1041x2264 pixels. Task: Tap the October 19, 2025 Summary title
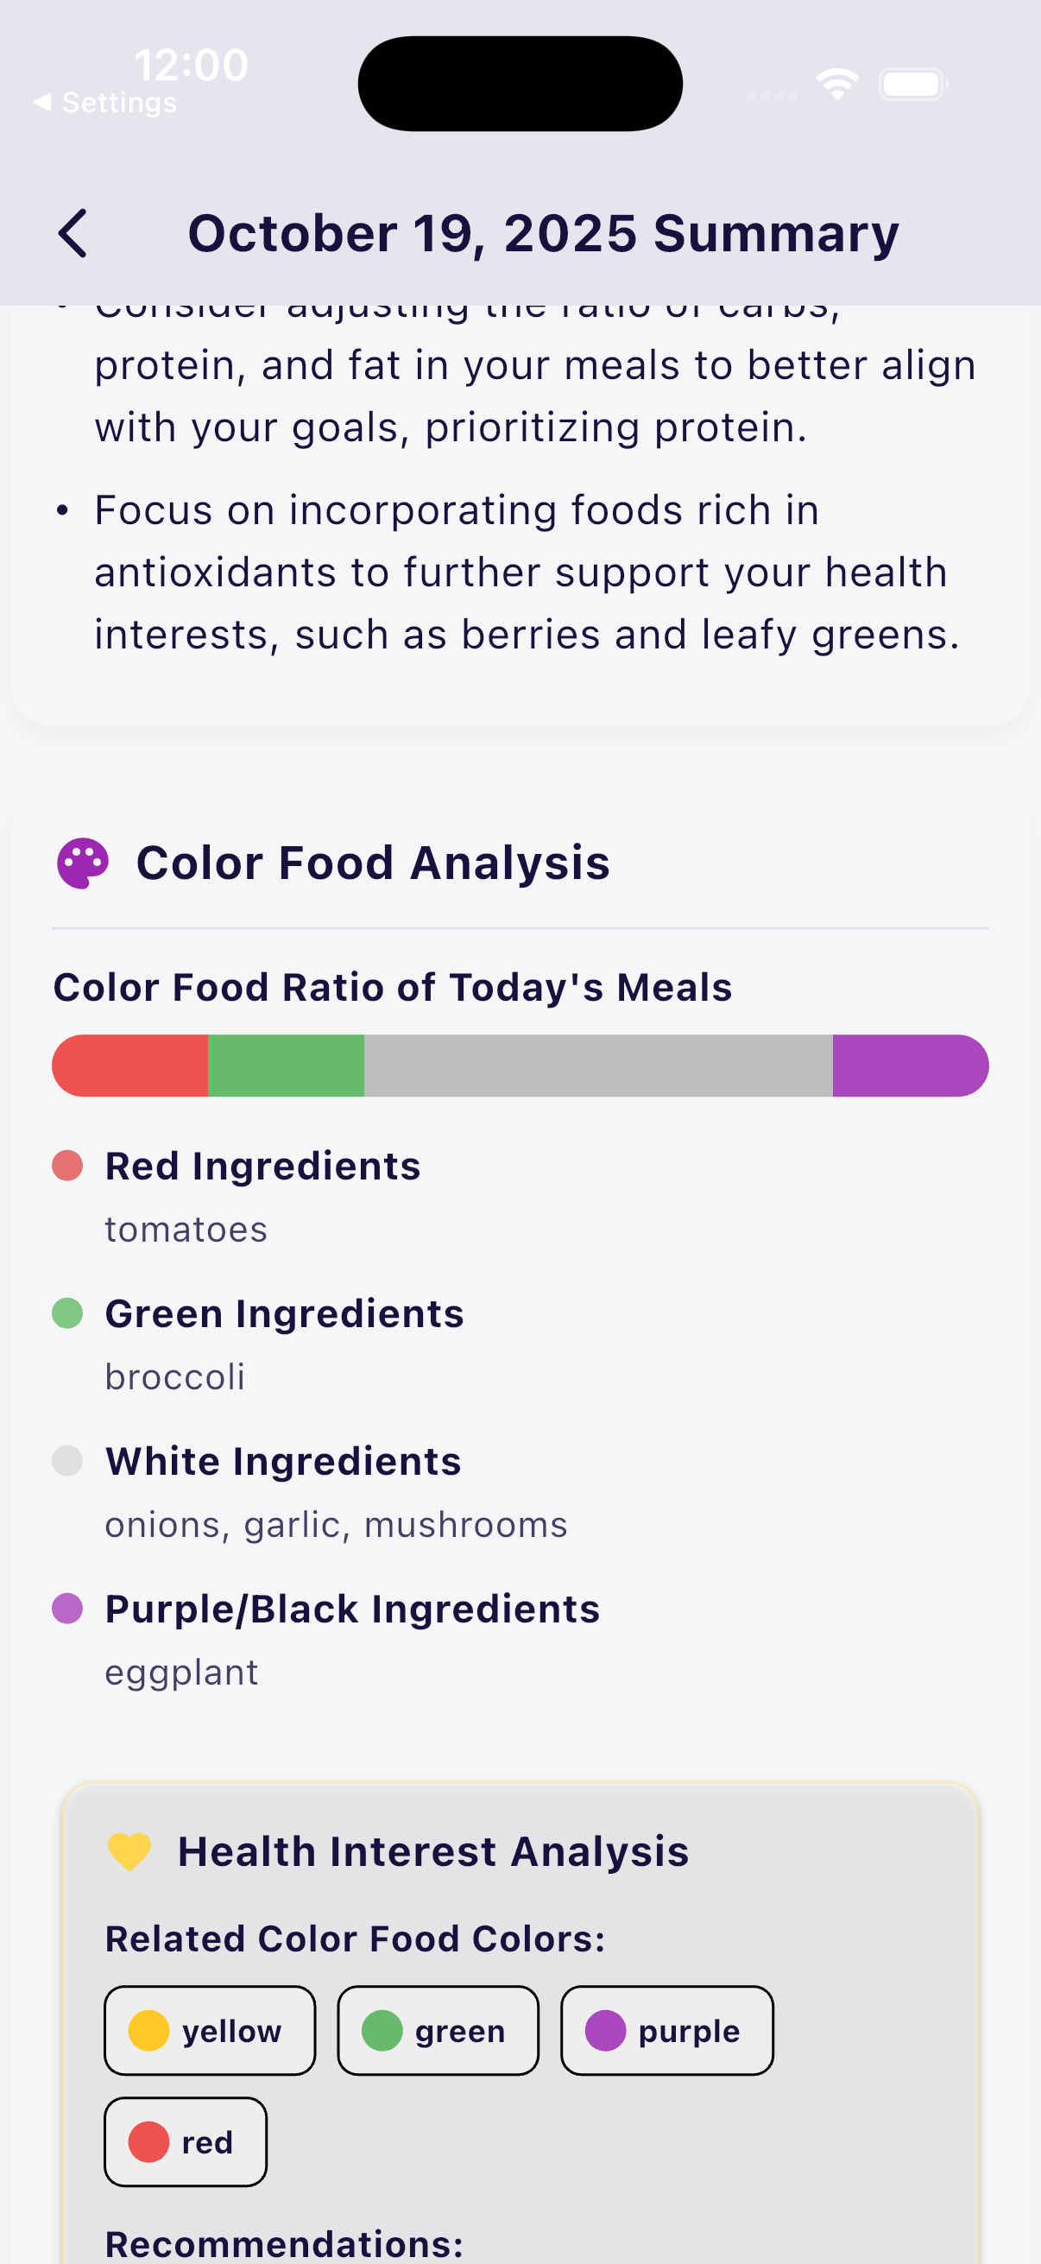click(x=543, y=234)
